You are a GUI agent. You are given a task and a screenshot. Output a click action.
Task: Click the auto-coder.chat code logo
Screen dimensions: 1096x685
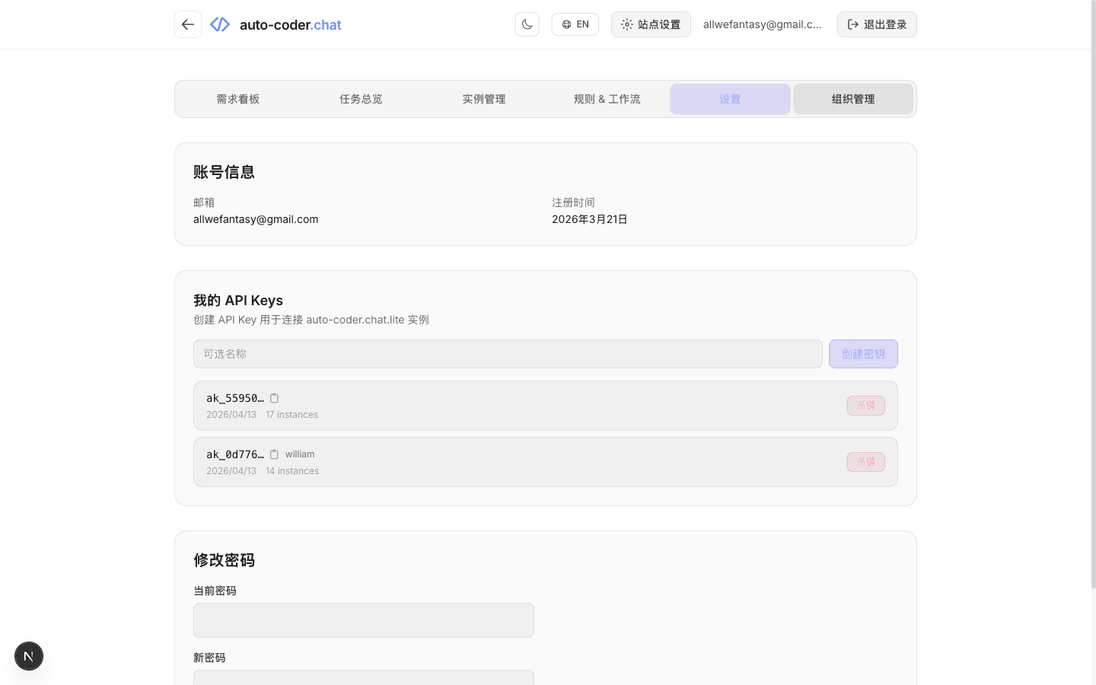click(220, 24)
